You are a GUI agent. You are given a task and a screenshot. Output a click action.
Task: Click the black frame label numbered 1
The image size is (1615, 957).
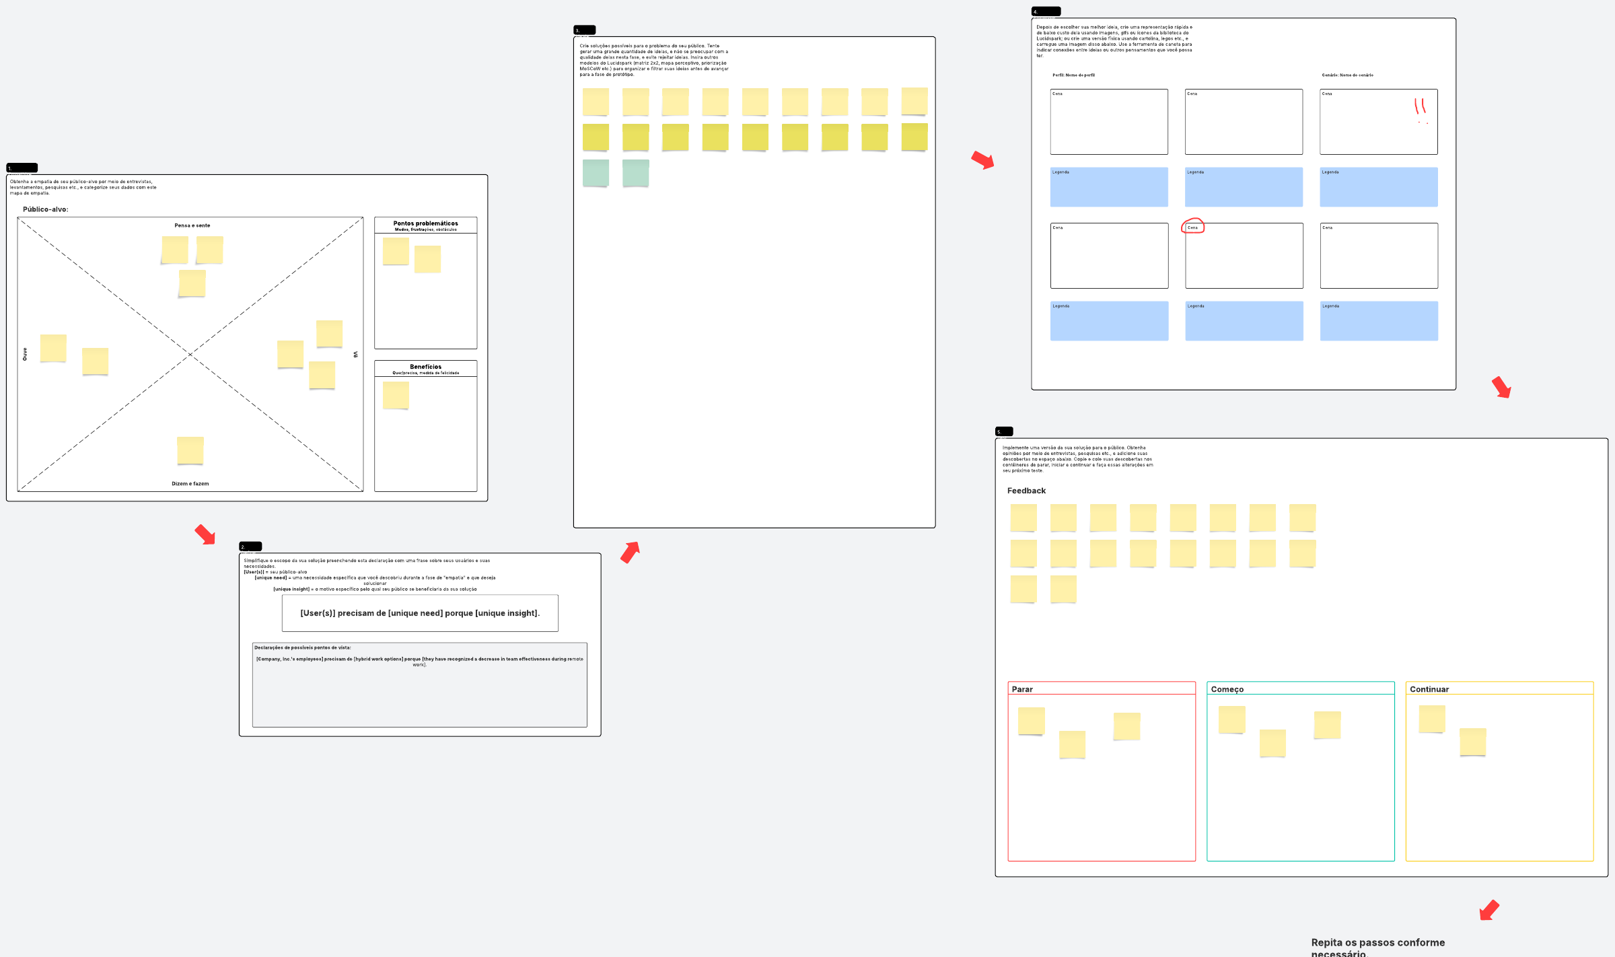pos(22,168)
